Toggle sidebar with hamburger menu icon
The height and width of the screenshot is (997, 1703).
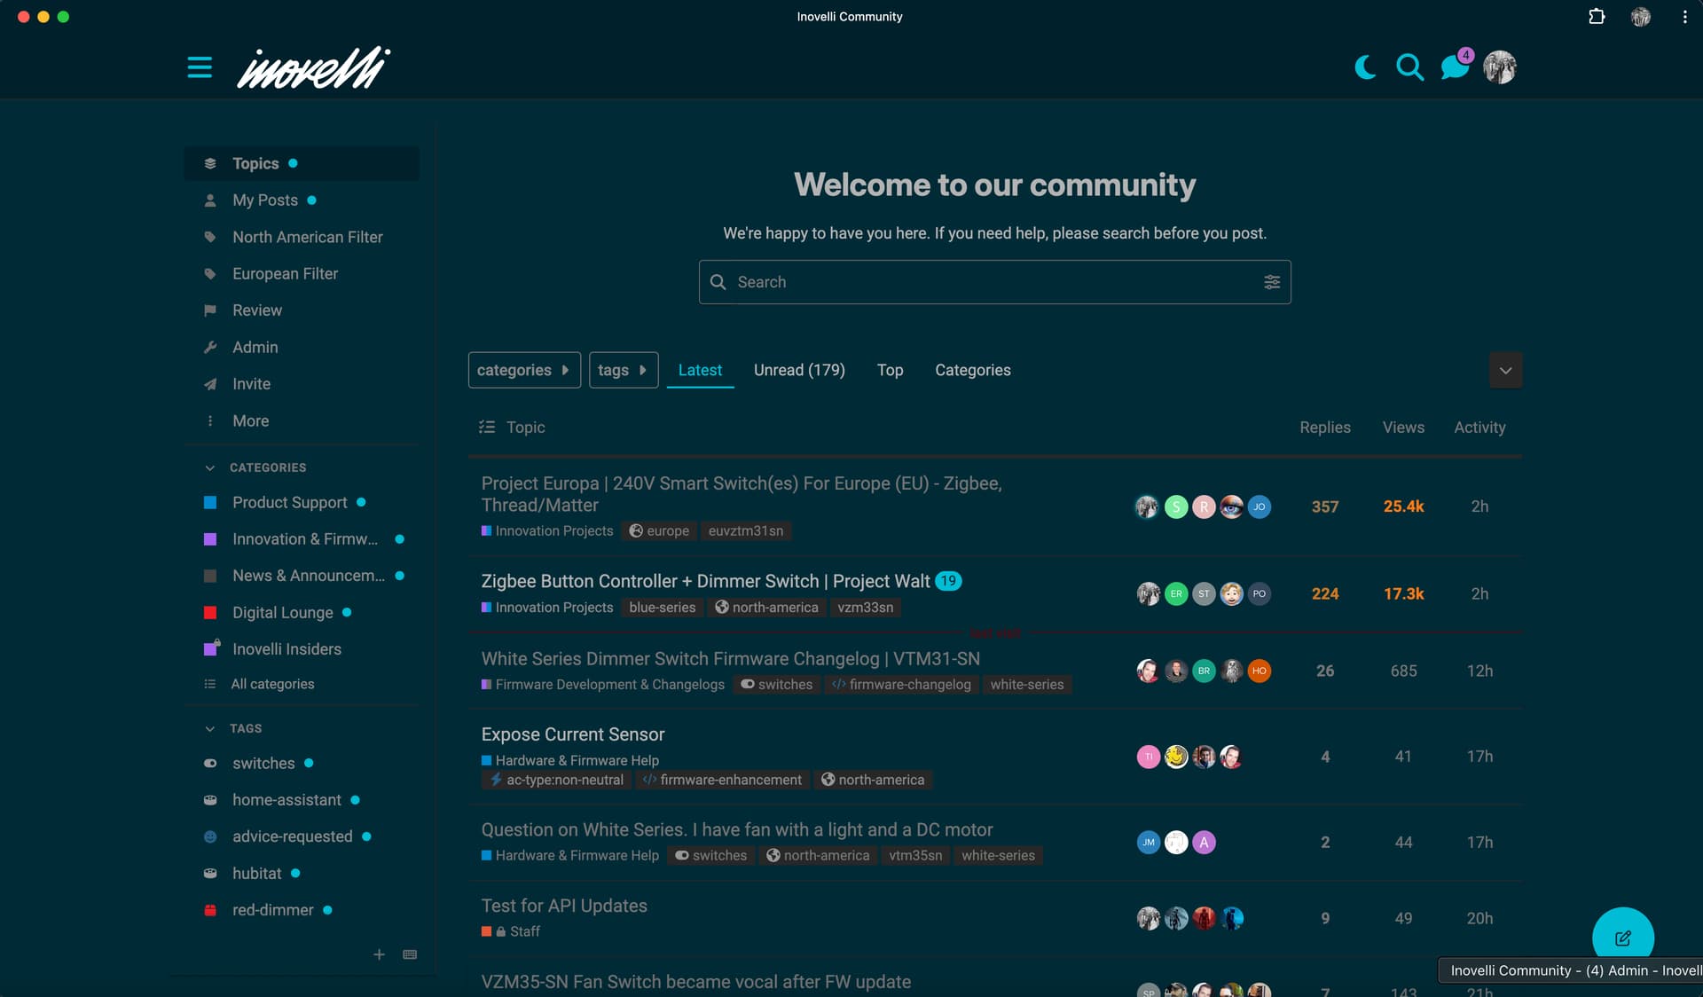tap(200, 67)
